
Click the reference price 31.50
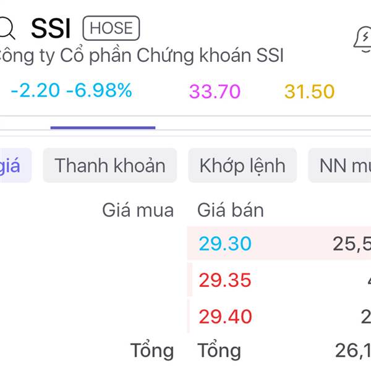pyautogui.click(x=309, y=92)
